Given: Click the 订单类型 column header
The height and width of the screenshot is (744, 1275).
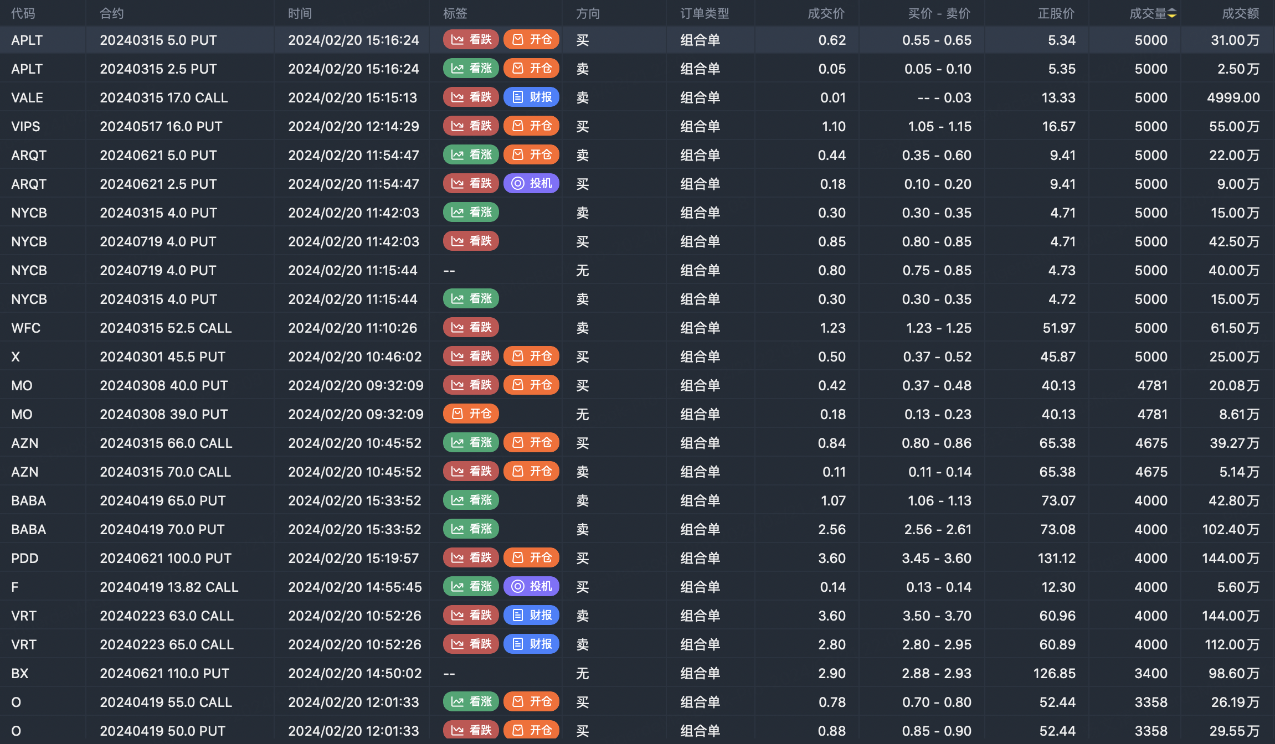Looking at the screenshot, I should (705, 13).
